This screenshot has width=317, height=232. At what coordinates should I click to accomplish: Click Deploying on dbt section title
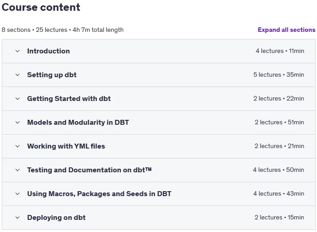point(56,218)
